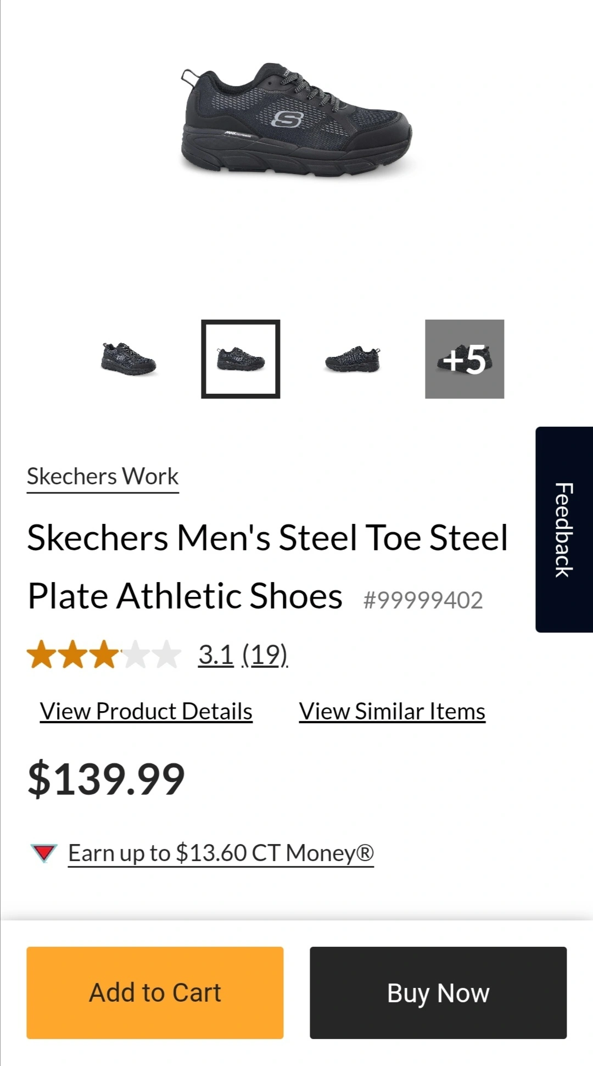Open the (19) reviews count link
Screen dimensions: 593x1066
point(265,655)
